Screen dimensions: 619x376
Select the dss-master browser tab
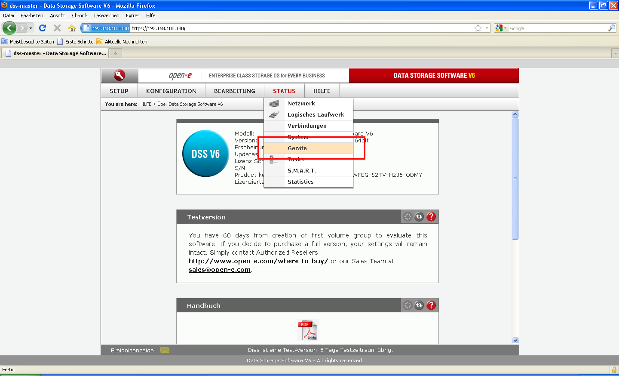coord(55,53)
